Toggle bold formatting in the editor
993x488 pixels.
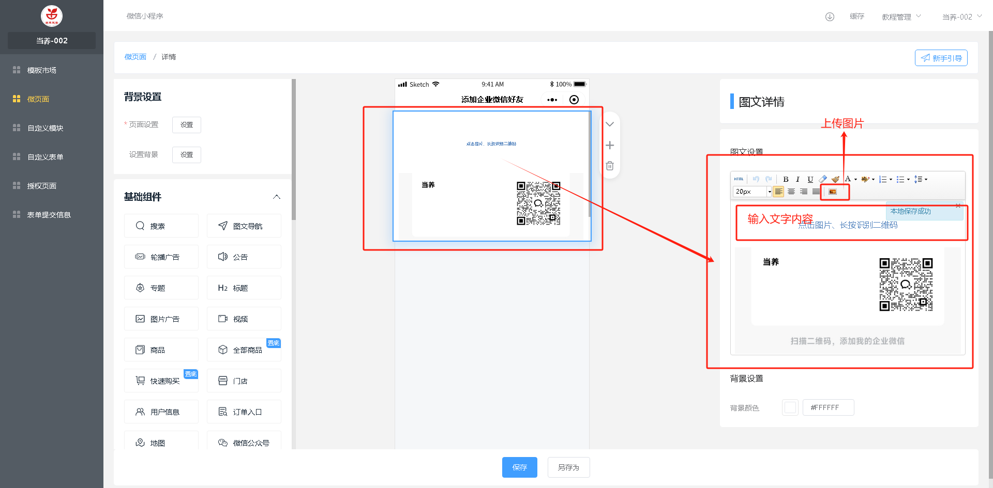click(786, 179)
